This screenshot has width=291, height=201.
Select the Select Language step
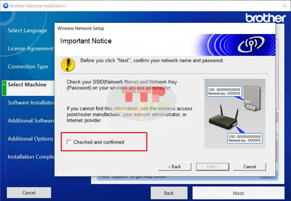point(28,30)
